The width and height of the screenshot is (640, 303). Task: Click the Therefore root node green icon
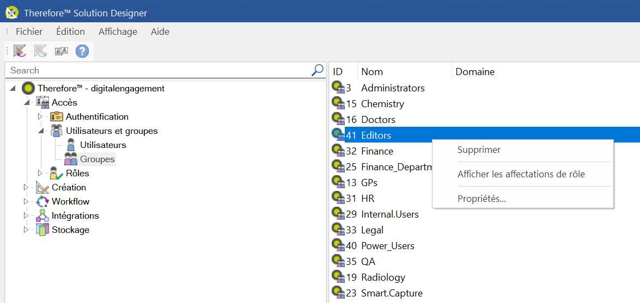coord(28,88)
